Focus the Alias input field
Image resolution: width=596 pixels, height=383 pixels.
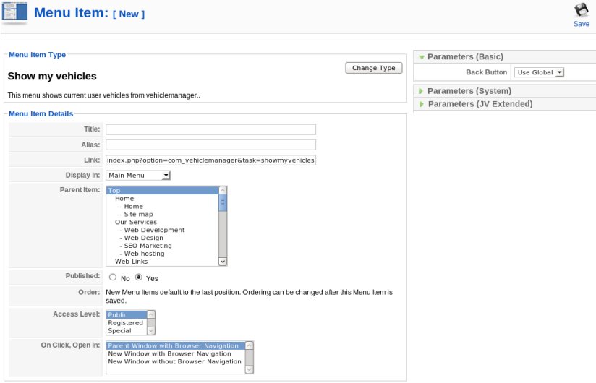210,145
